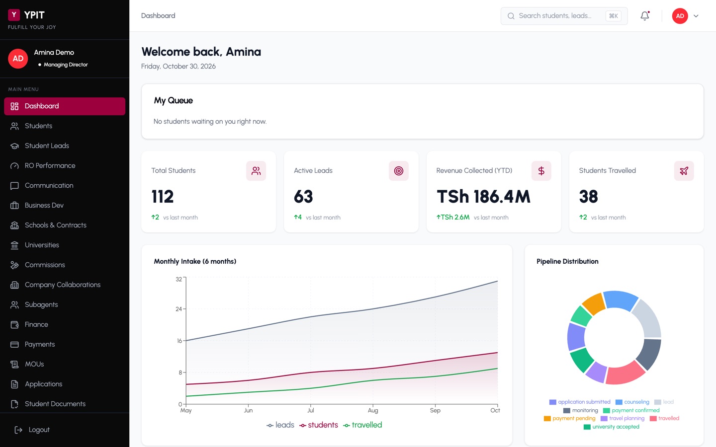Click the YPIT logo icon
This screenshot has height=447, width=716.
[x=14, y=15]
